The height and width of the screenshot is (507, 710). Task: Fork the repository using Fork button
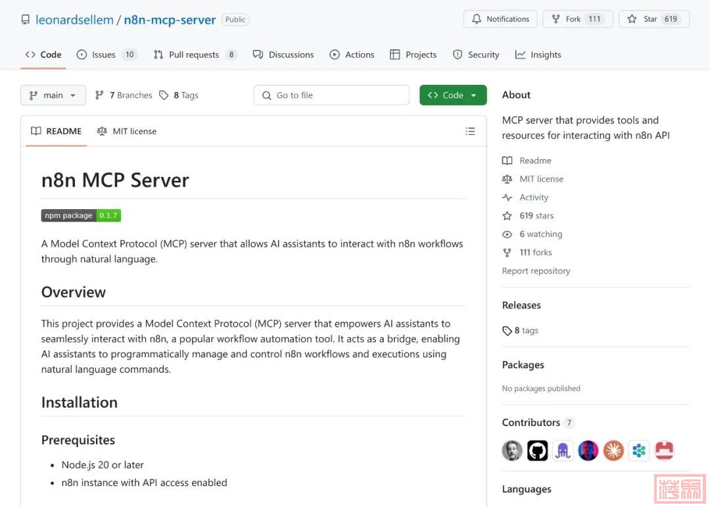(577, 19)
